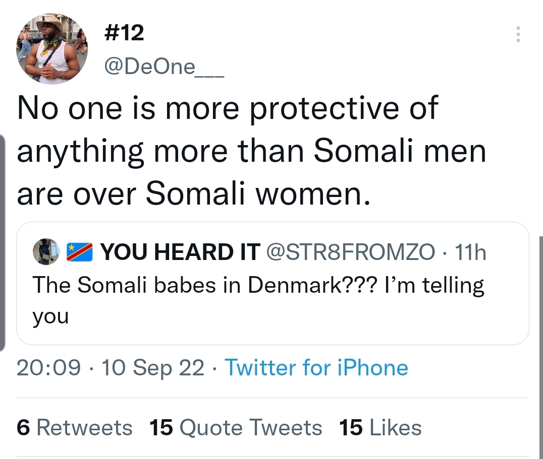Open the Twitter for iPhone source link
Screen dimensions: 543x459
316,368
